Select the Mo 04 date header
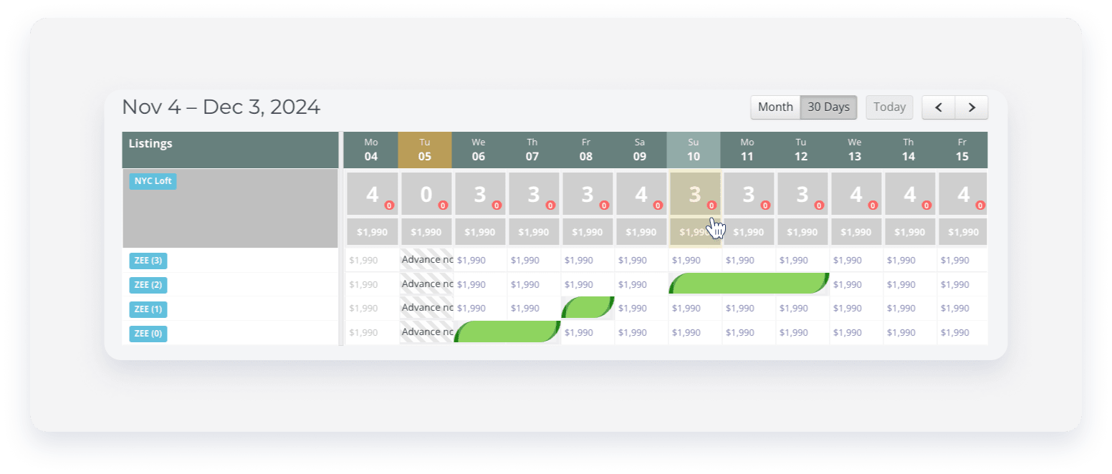The height and width of the screenshot is (474, 1112). pos(371,150)
